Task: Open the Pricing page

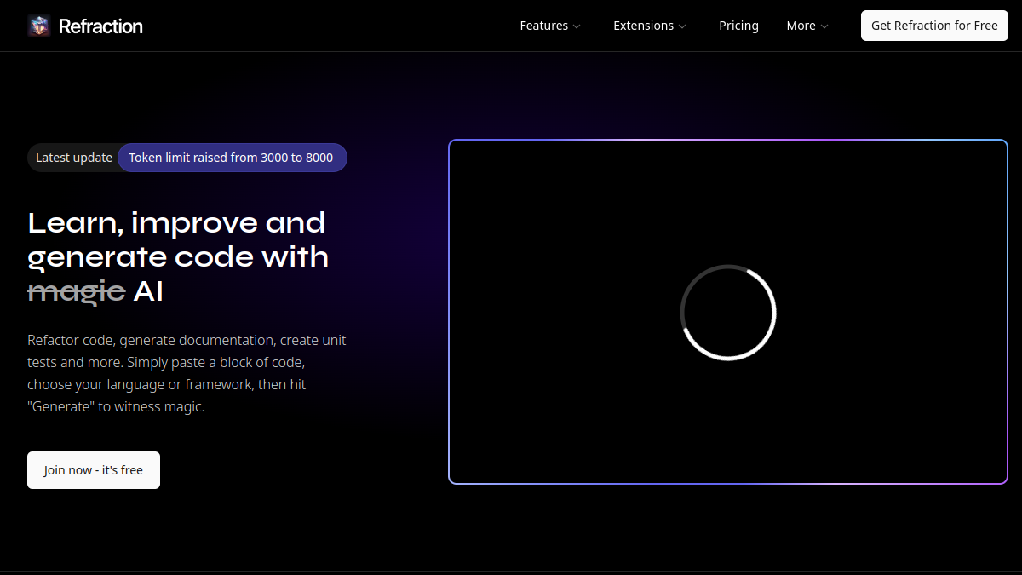Action: (738, 26)
